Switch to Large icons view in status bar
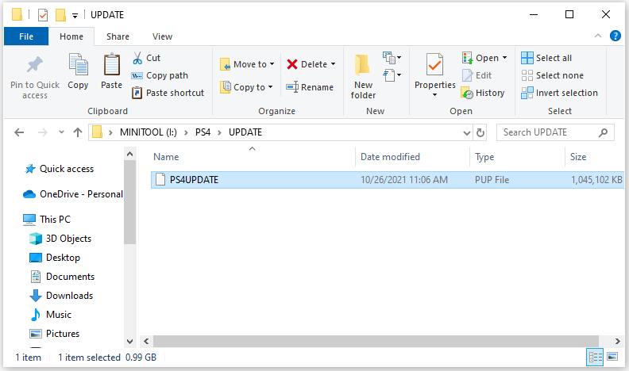 pos(612,357)
